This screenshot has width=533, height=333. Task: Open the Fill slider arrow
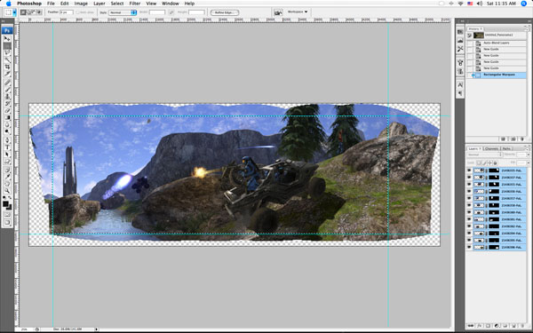coord(528,163)
